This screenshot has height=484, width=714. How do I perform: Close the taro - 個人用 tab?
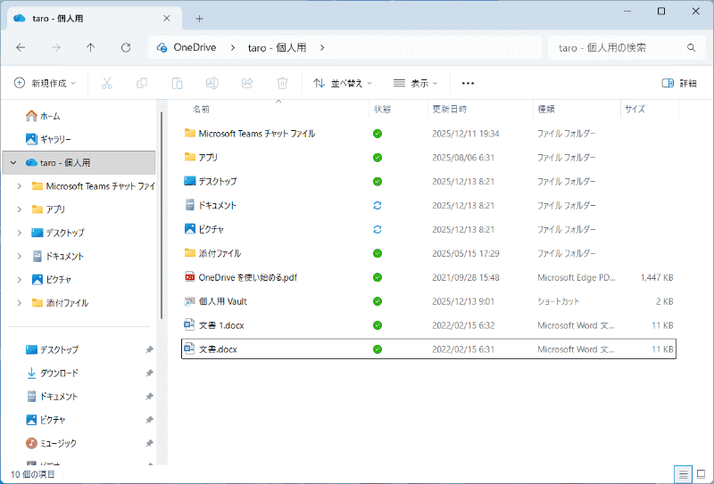click(x=167, y=19)
